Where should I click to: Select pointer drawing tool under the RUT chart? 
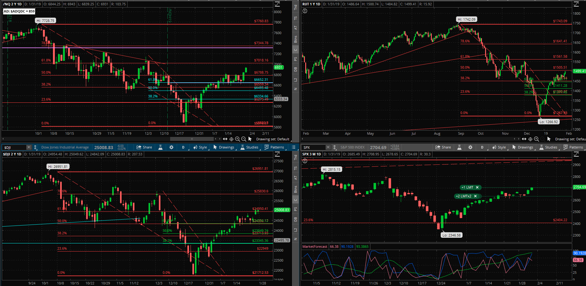549,139
